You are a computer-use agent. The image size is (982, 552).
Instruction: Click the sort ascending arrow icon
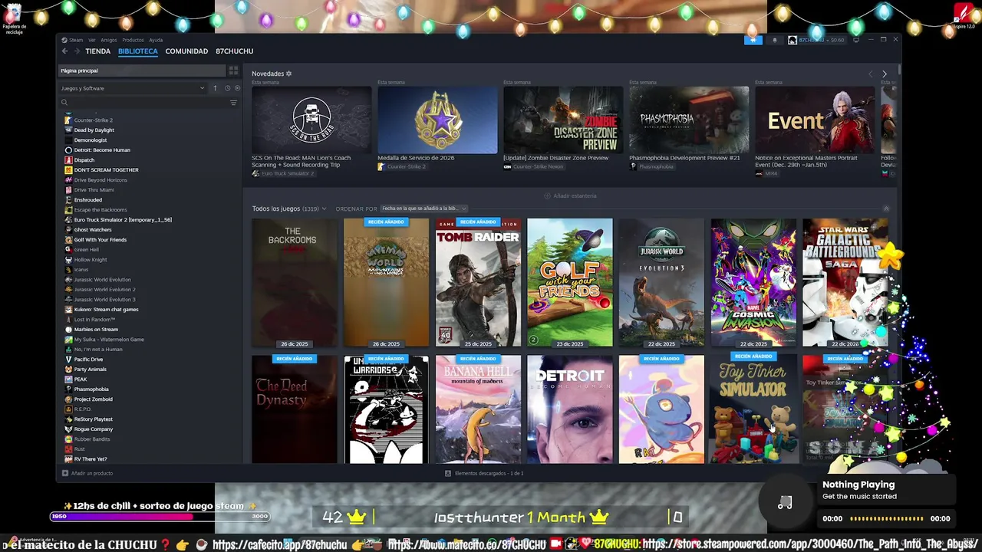215,88
